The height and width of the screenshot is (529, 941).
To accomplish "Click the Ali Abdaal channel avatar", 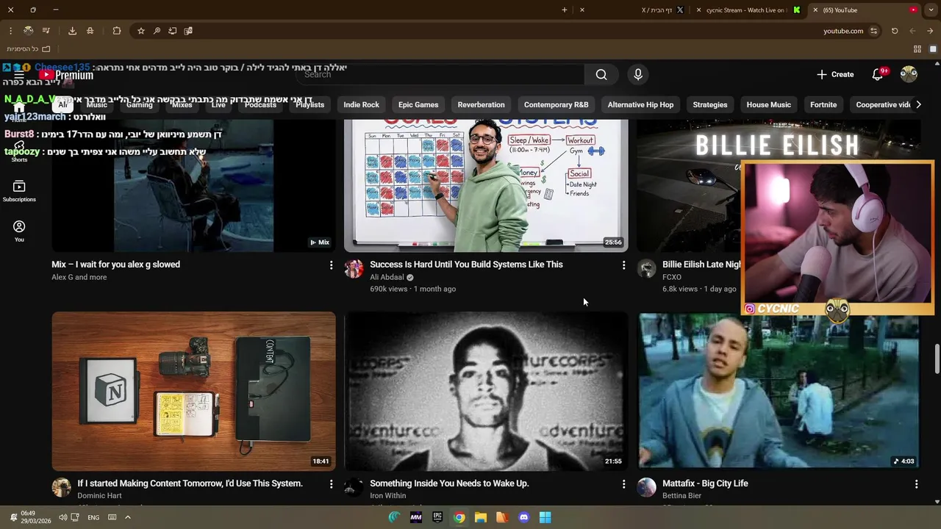I will tap(354, 268).
